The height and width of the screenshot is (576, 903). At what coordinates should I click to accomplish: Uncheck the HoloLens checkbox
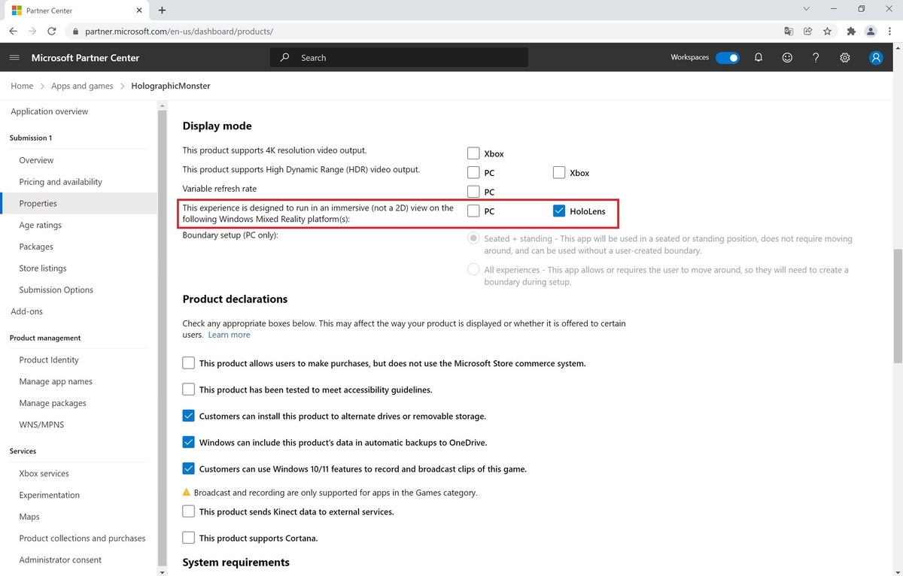(x=559, y=211)
